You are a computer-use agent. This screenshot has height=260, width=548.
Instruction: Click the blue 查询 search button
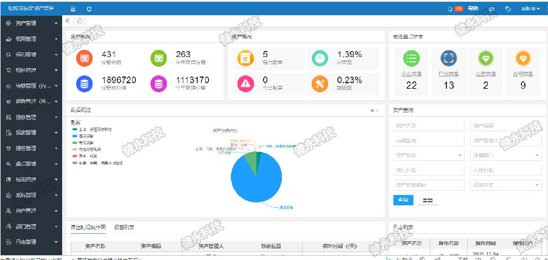click(x=402, y=200)
